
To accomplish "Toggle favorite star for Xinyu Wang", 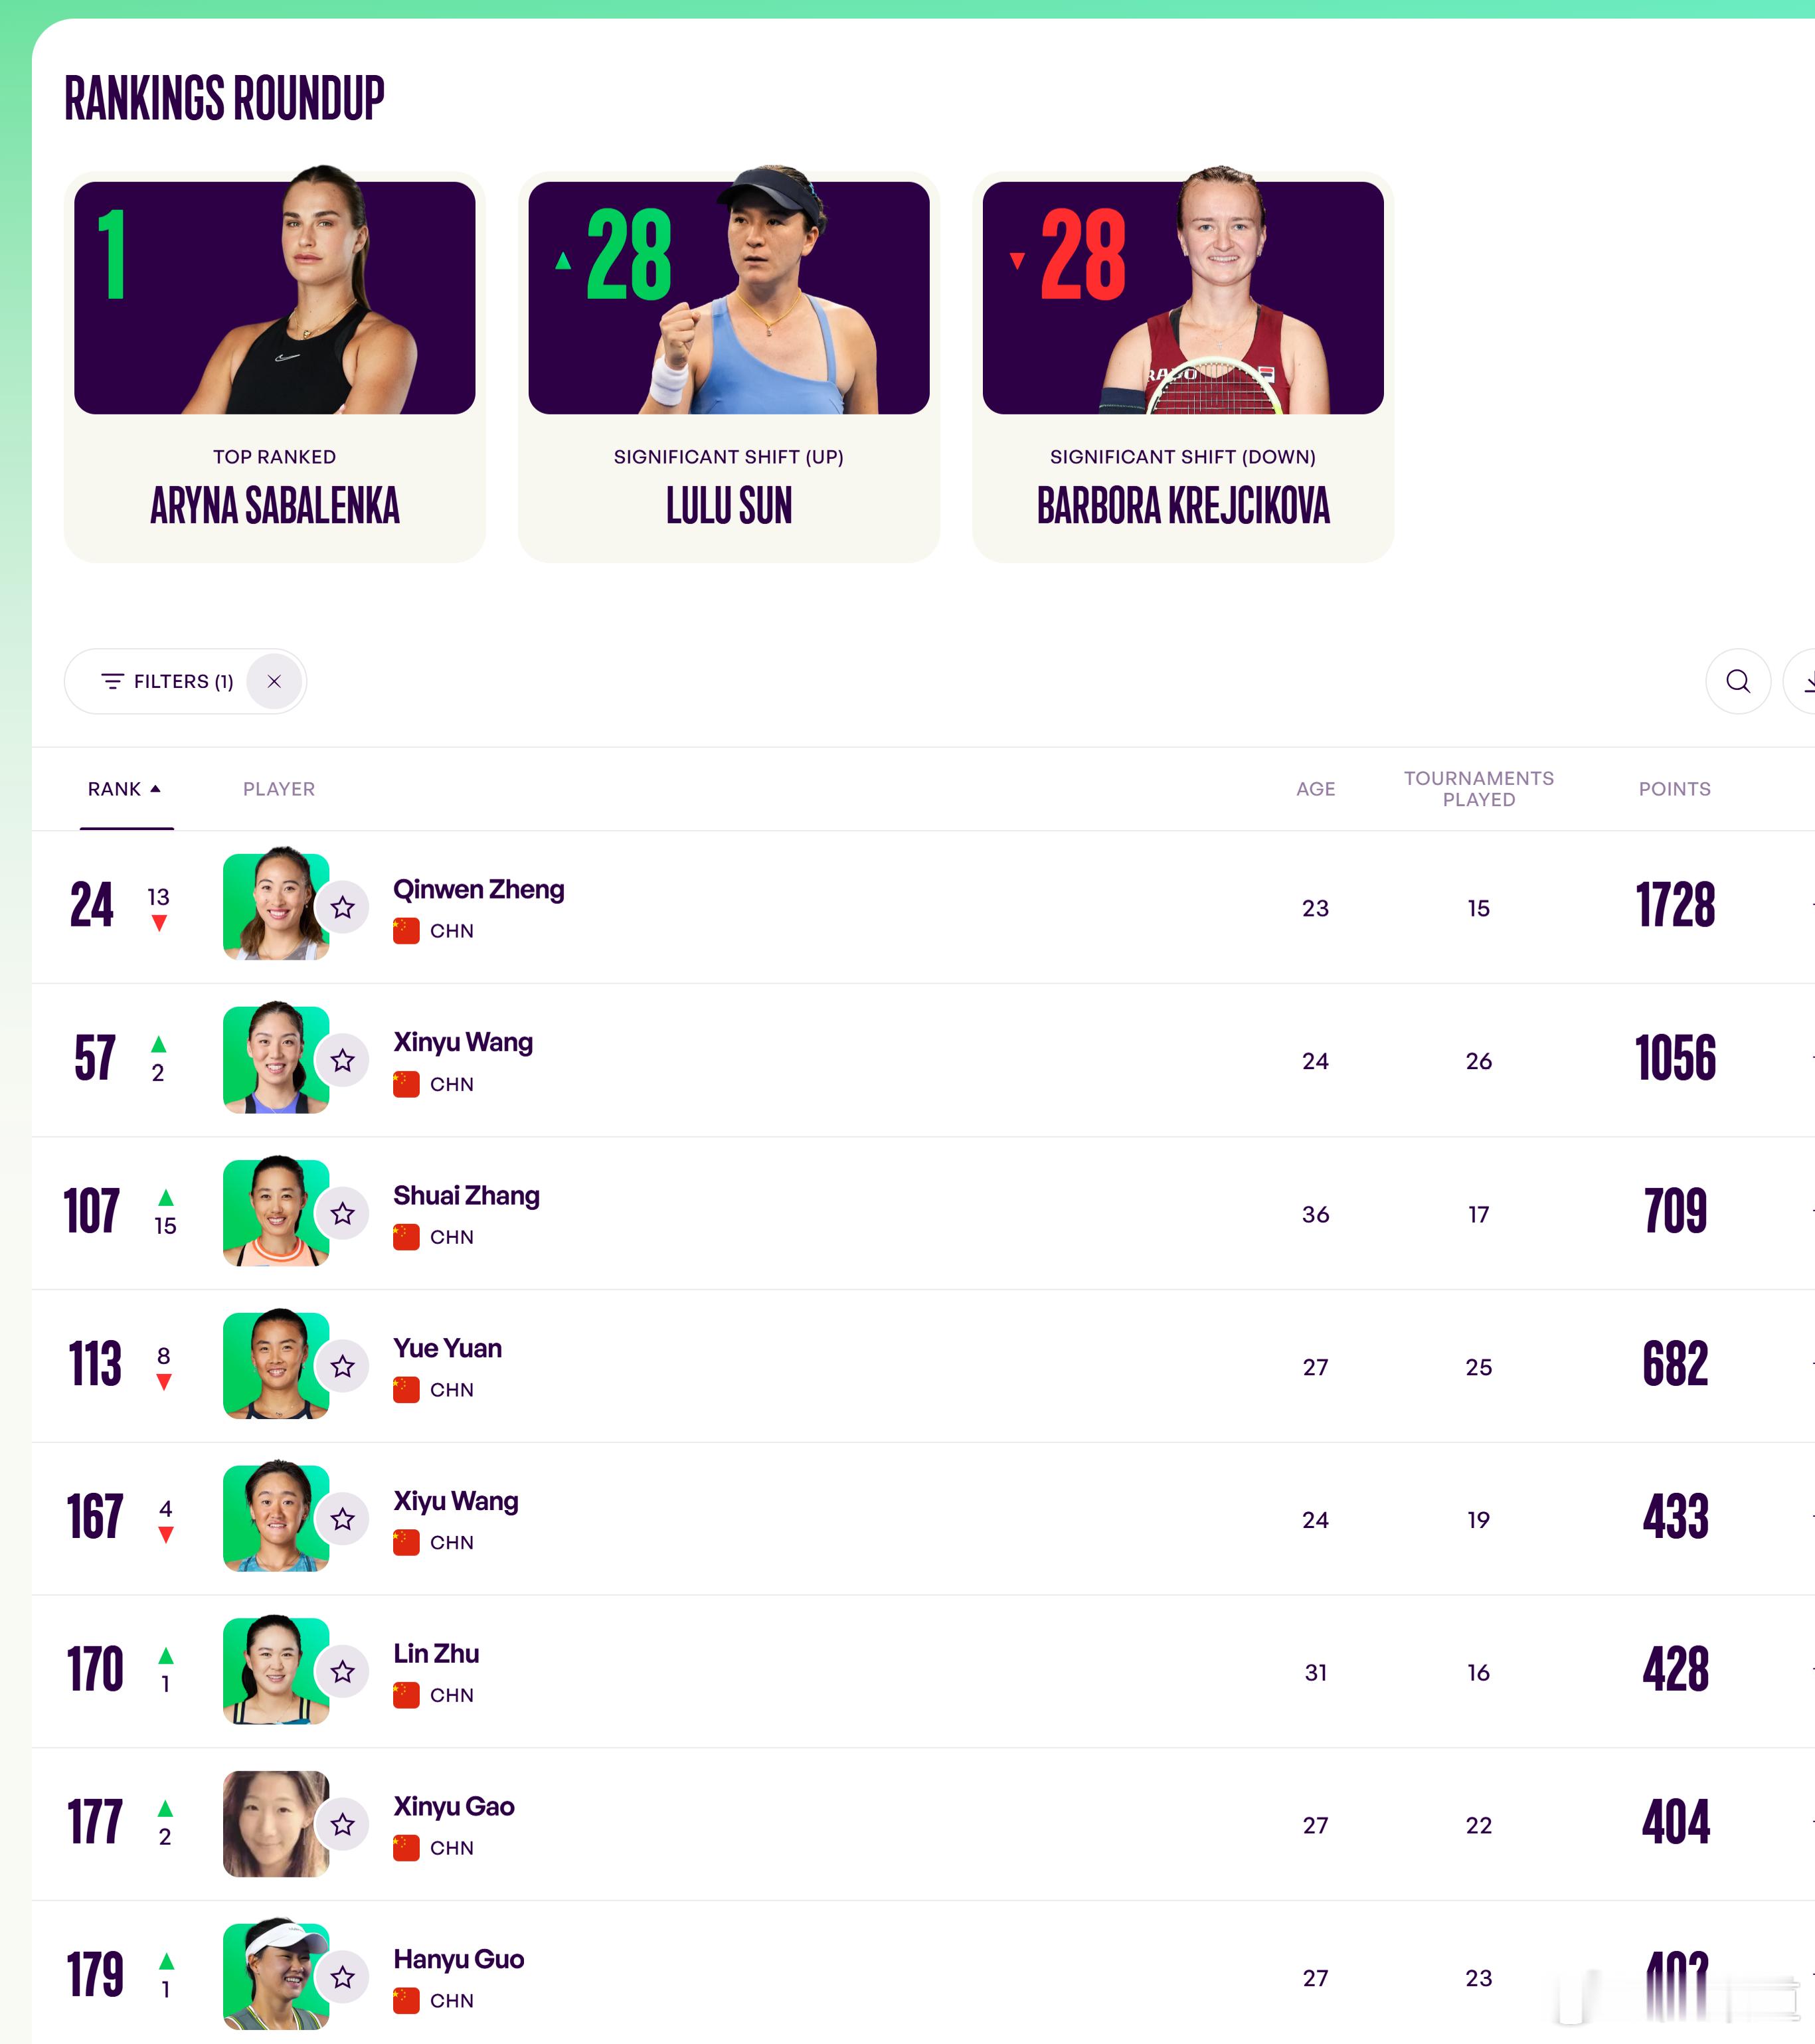I will point(343,1060).
